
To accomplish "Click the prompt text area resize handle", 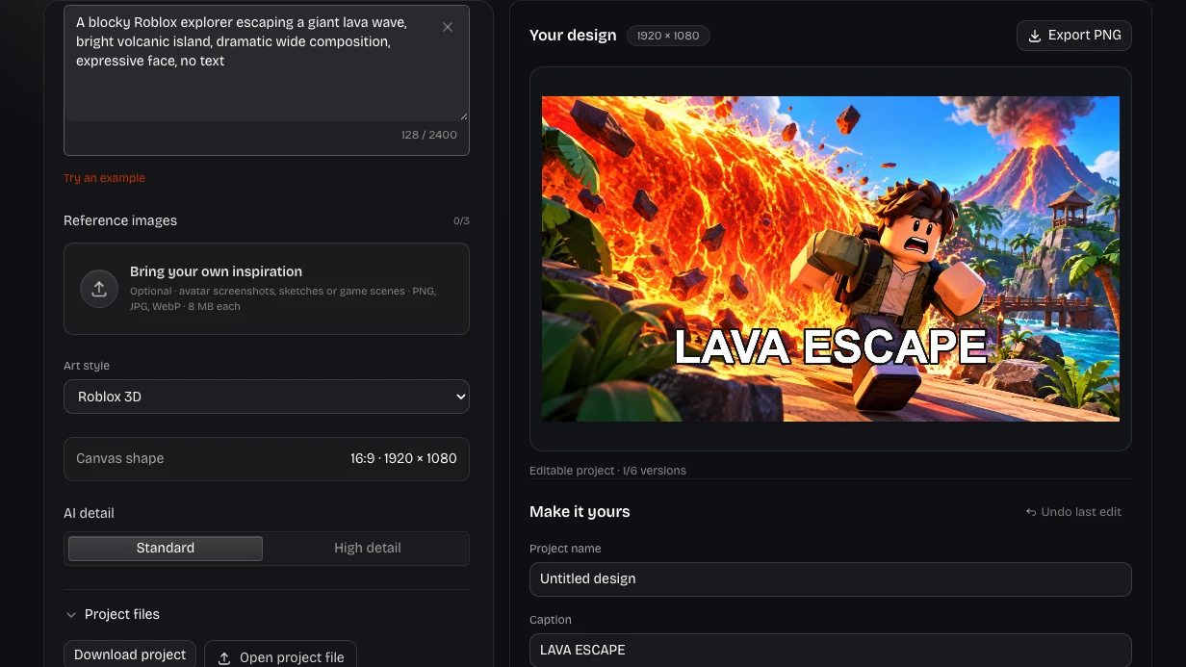I will [x=464, y=115].
